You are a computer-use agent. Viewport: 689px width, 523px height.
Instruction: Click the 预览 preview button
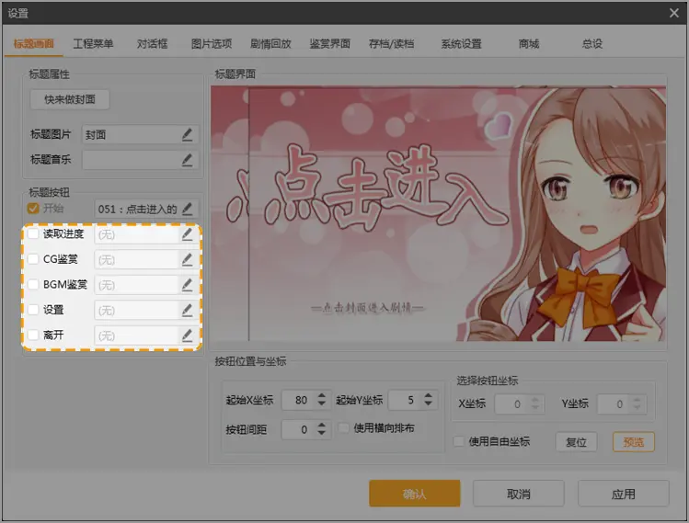click(633, 442)
